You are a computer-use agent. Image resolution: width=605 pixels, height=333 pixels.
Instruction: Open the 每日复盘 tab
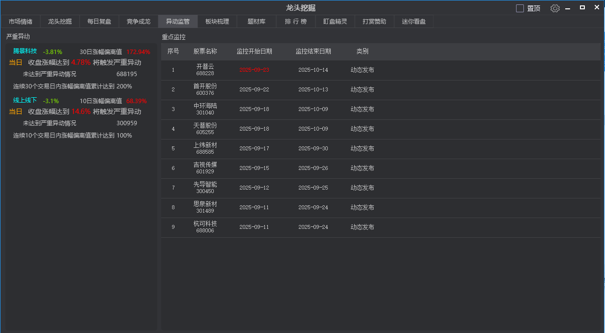point(99,21)
